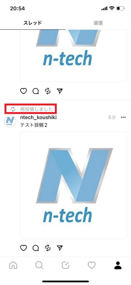Image resolution: width=131 pixels, height=285 pixels.
Task: Comment on the テスト投稿2 post
Action: [36, 248]
